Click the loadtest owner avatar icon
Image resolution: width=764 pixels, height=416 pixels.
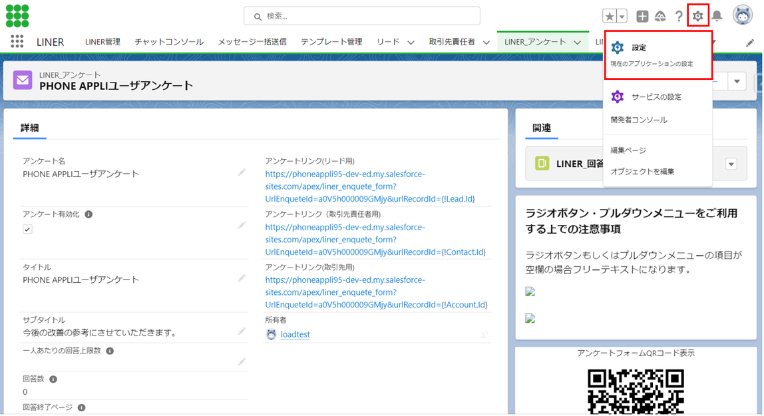pyautogui.click(x=272, y=335)
